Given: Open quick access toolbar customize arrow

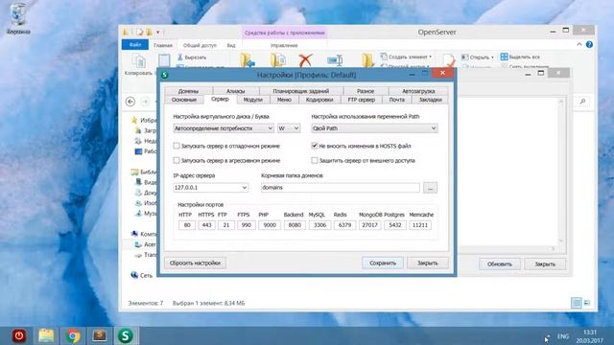Looking at the screenshot, I should tap(157, 32).
